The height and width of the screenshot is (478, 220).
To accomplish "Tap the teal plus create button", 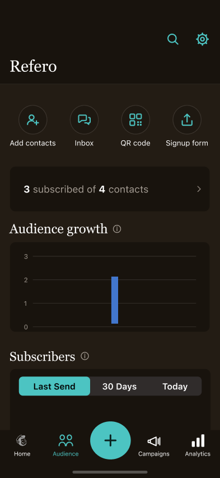I will point(110,440).
